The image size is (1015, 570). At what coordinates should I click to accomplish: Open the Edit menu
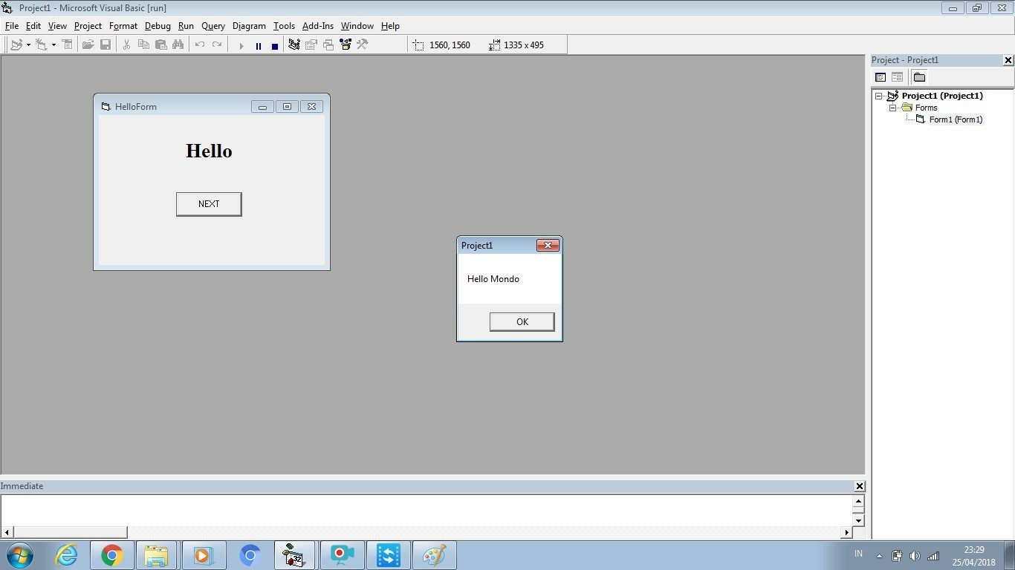(33, 26)
